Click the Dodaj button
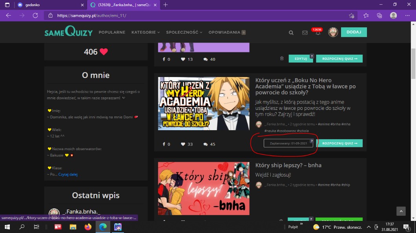Screen dimensions: 416x233 tap(354, 32)
